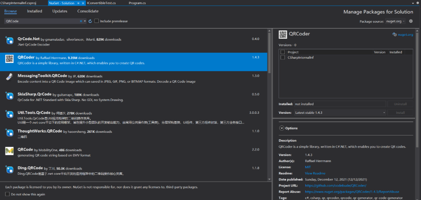
Task: Click version 0.4.0 of QrCode.Net
Action: (256, 39)
